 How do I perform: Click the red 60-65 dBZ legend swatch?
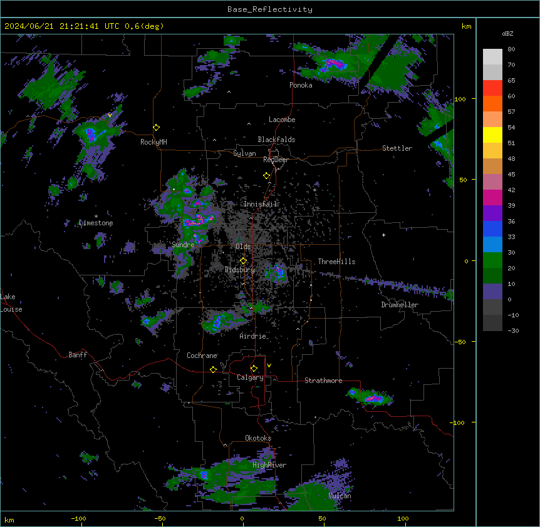[x=492, y=88]
